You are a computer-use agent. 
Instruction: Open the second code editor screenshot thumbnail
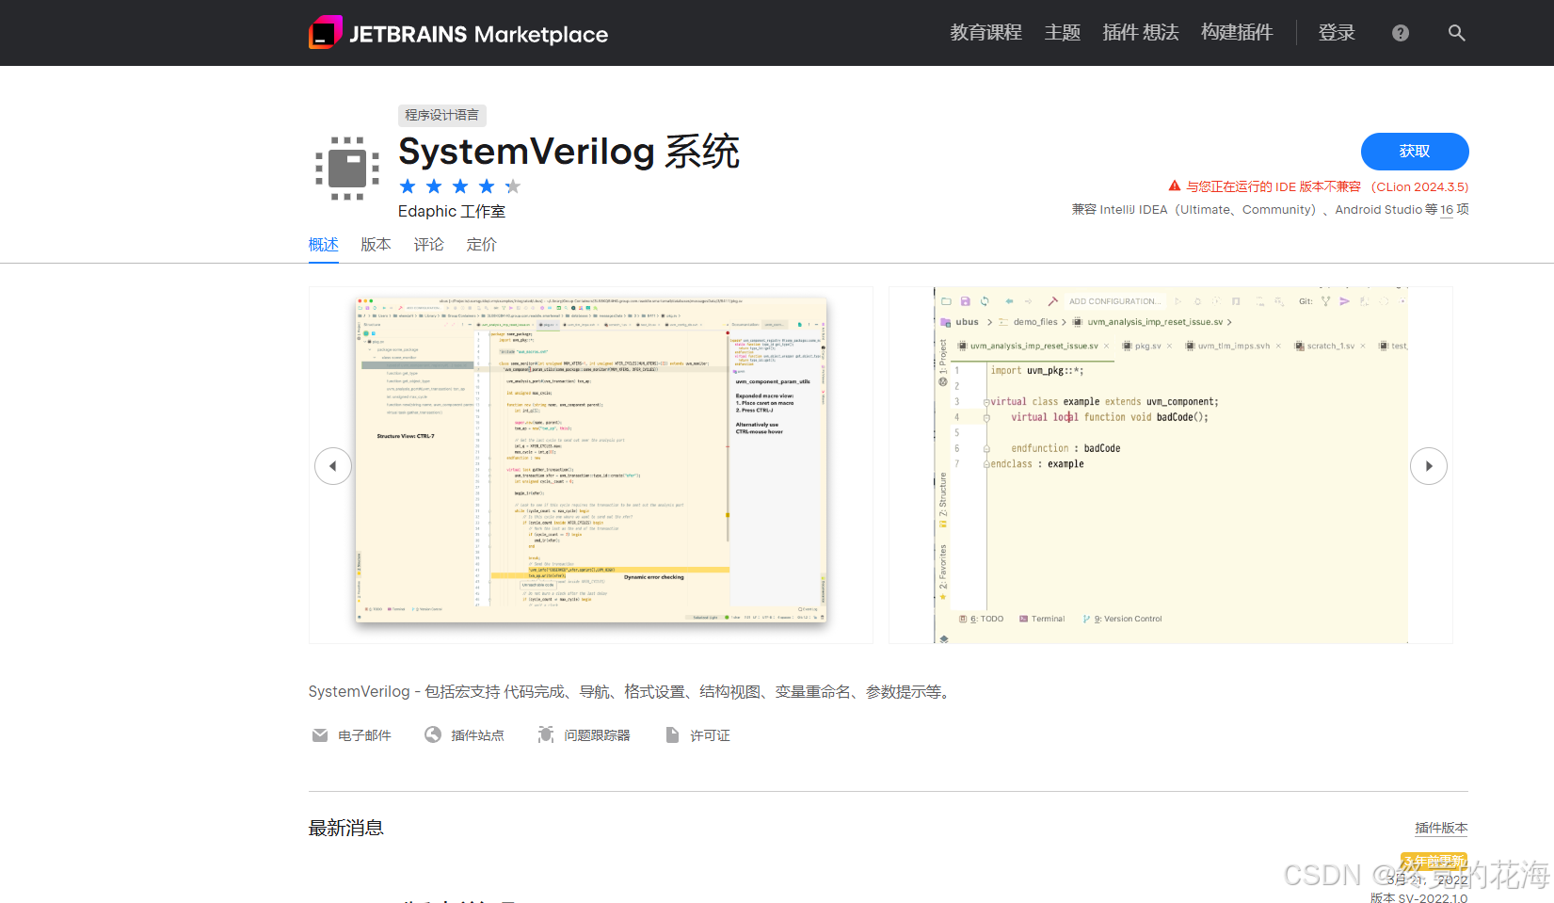1171,465
